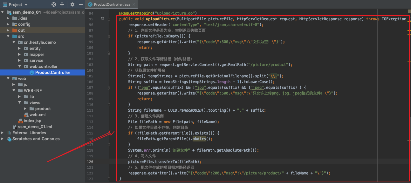Click the web.xml file icon
The image size is (411, 183).
coord(26,115)
